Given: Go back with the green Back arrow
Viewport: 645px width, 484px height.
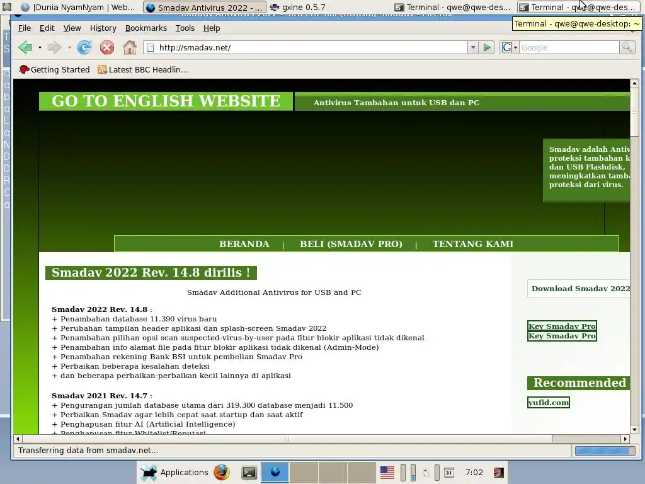Looking at the screenshot, I should [25, 48].
